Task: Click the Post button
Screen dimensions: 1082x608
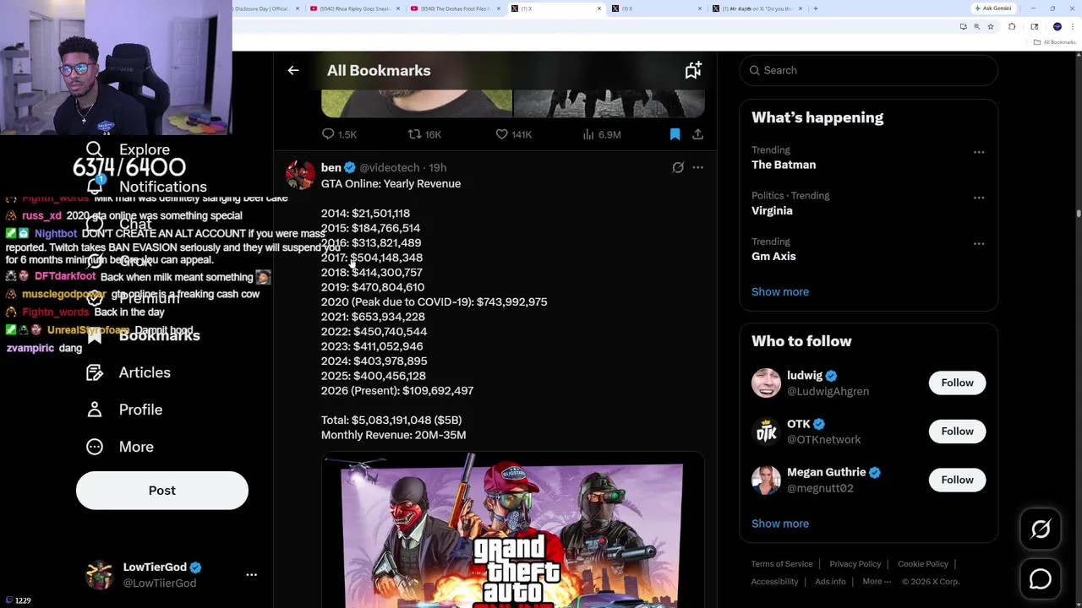Action: point(162,491)
